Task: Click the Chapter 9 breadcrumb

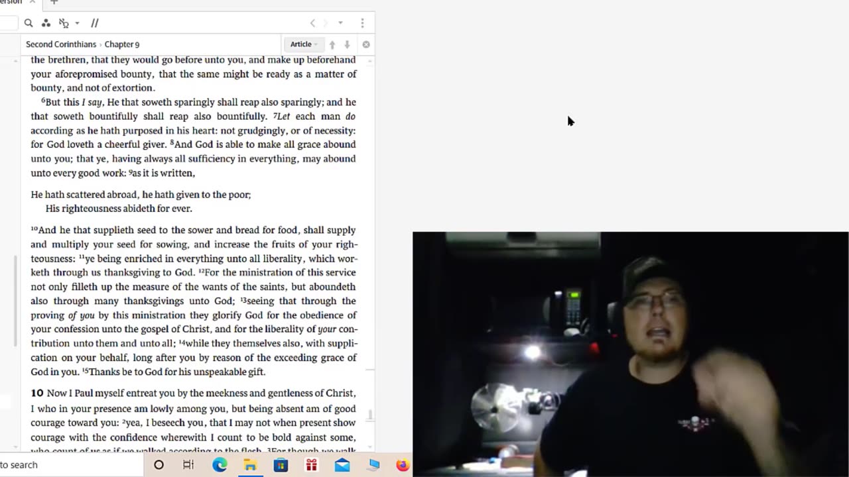Action: [x=122, y=44]
